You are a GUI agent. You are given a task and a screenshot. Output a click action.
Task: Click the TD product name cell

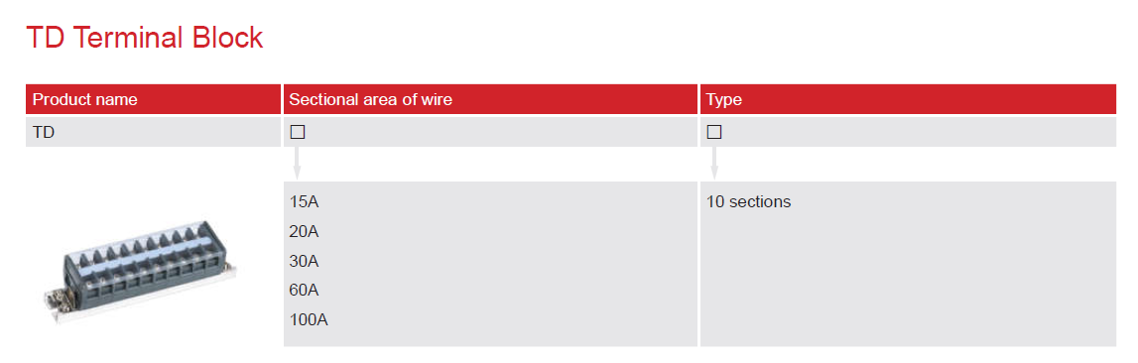[153, 132]
